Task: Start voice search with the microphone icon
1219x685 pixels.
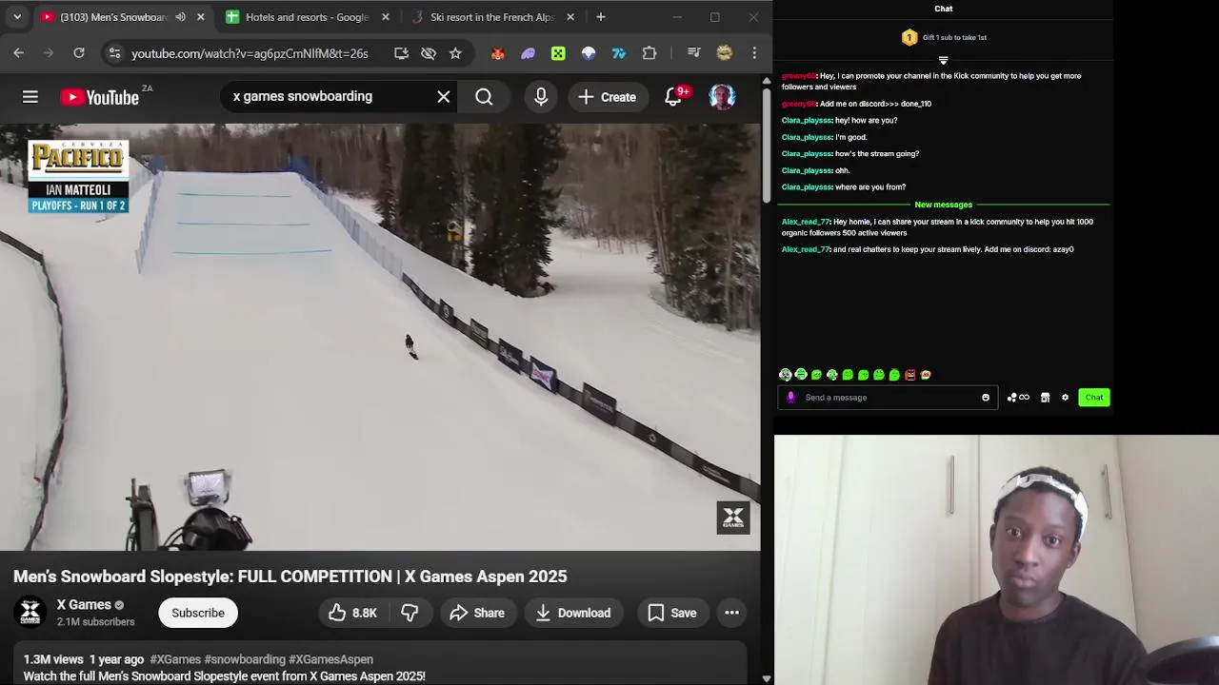Action: pos(541,96)
